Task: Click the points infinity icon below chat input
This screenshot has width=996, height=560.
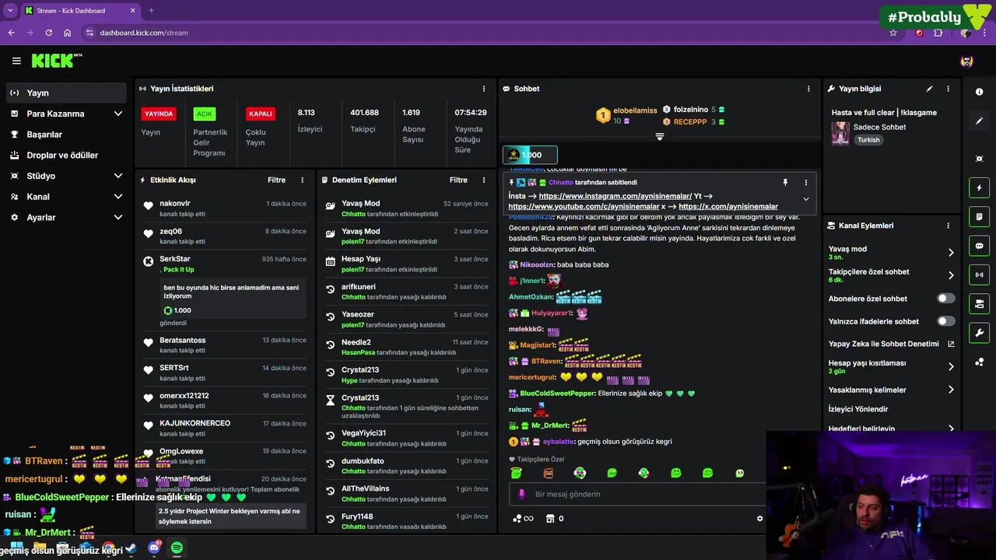Action: pyautogui.click(x=523, y=519)
